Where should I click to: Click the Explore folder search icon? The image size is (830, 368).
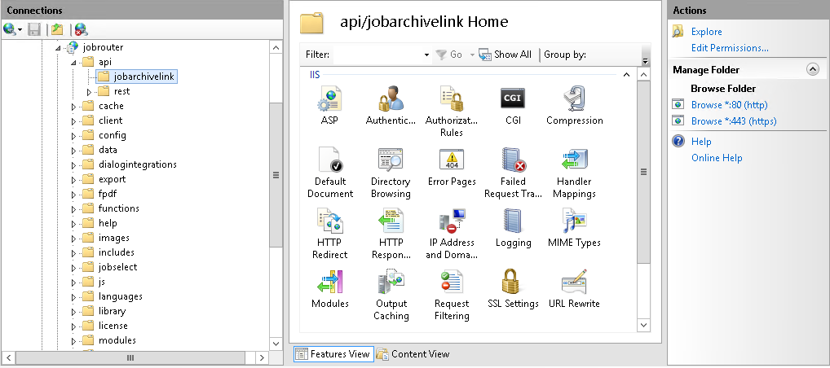678,32
